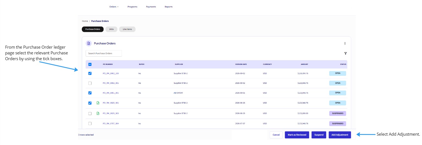Click the version date 2026-09-01
The height and width of the screenshot is (145, 422).
(x=240, y=93)
